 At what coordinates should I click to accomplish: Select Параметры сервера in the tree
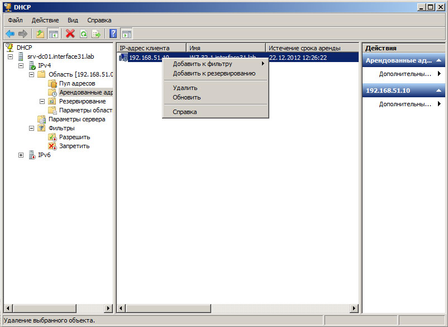(77, 119)
